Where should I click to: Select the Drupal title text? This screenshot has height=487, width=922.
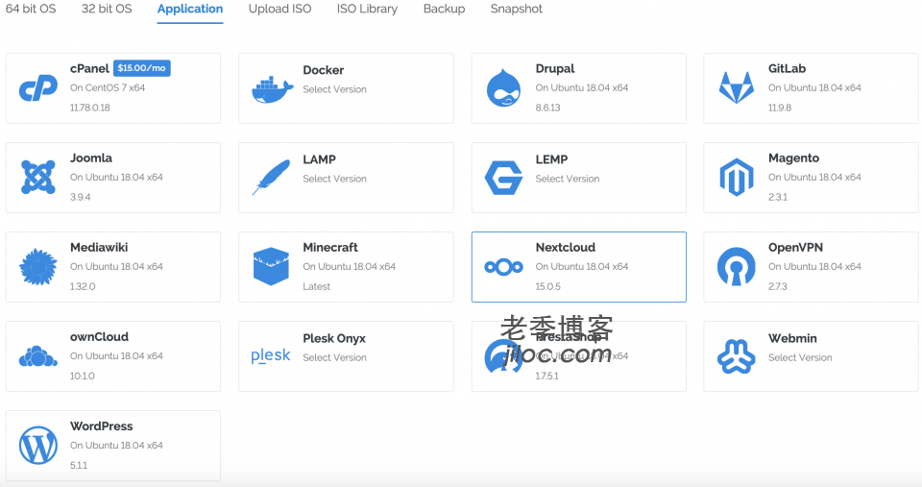[x=555, y=69]
